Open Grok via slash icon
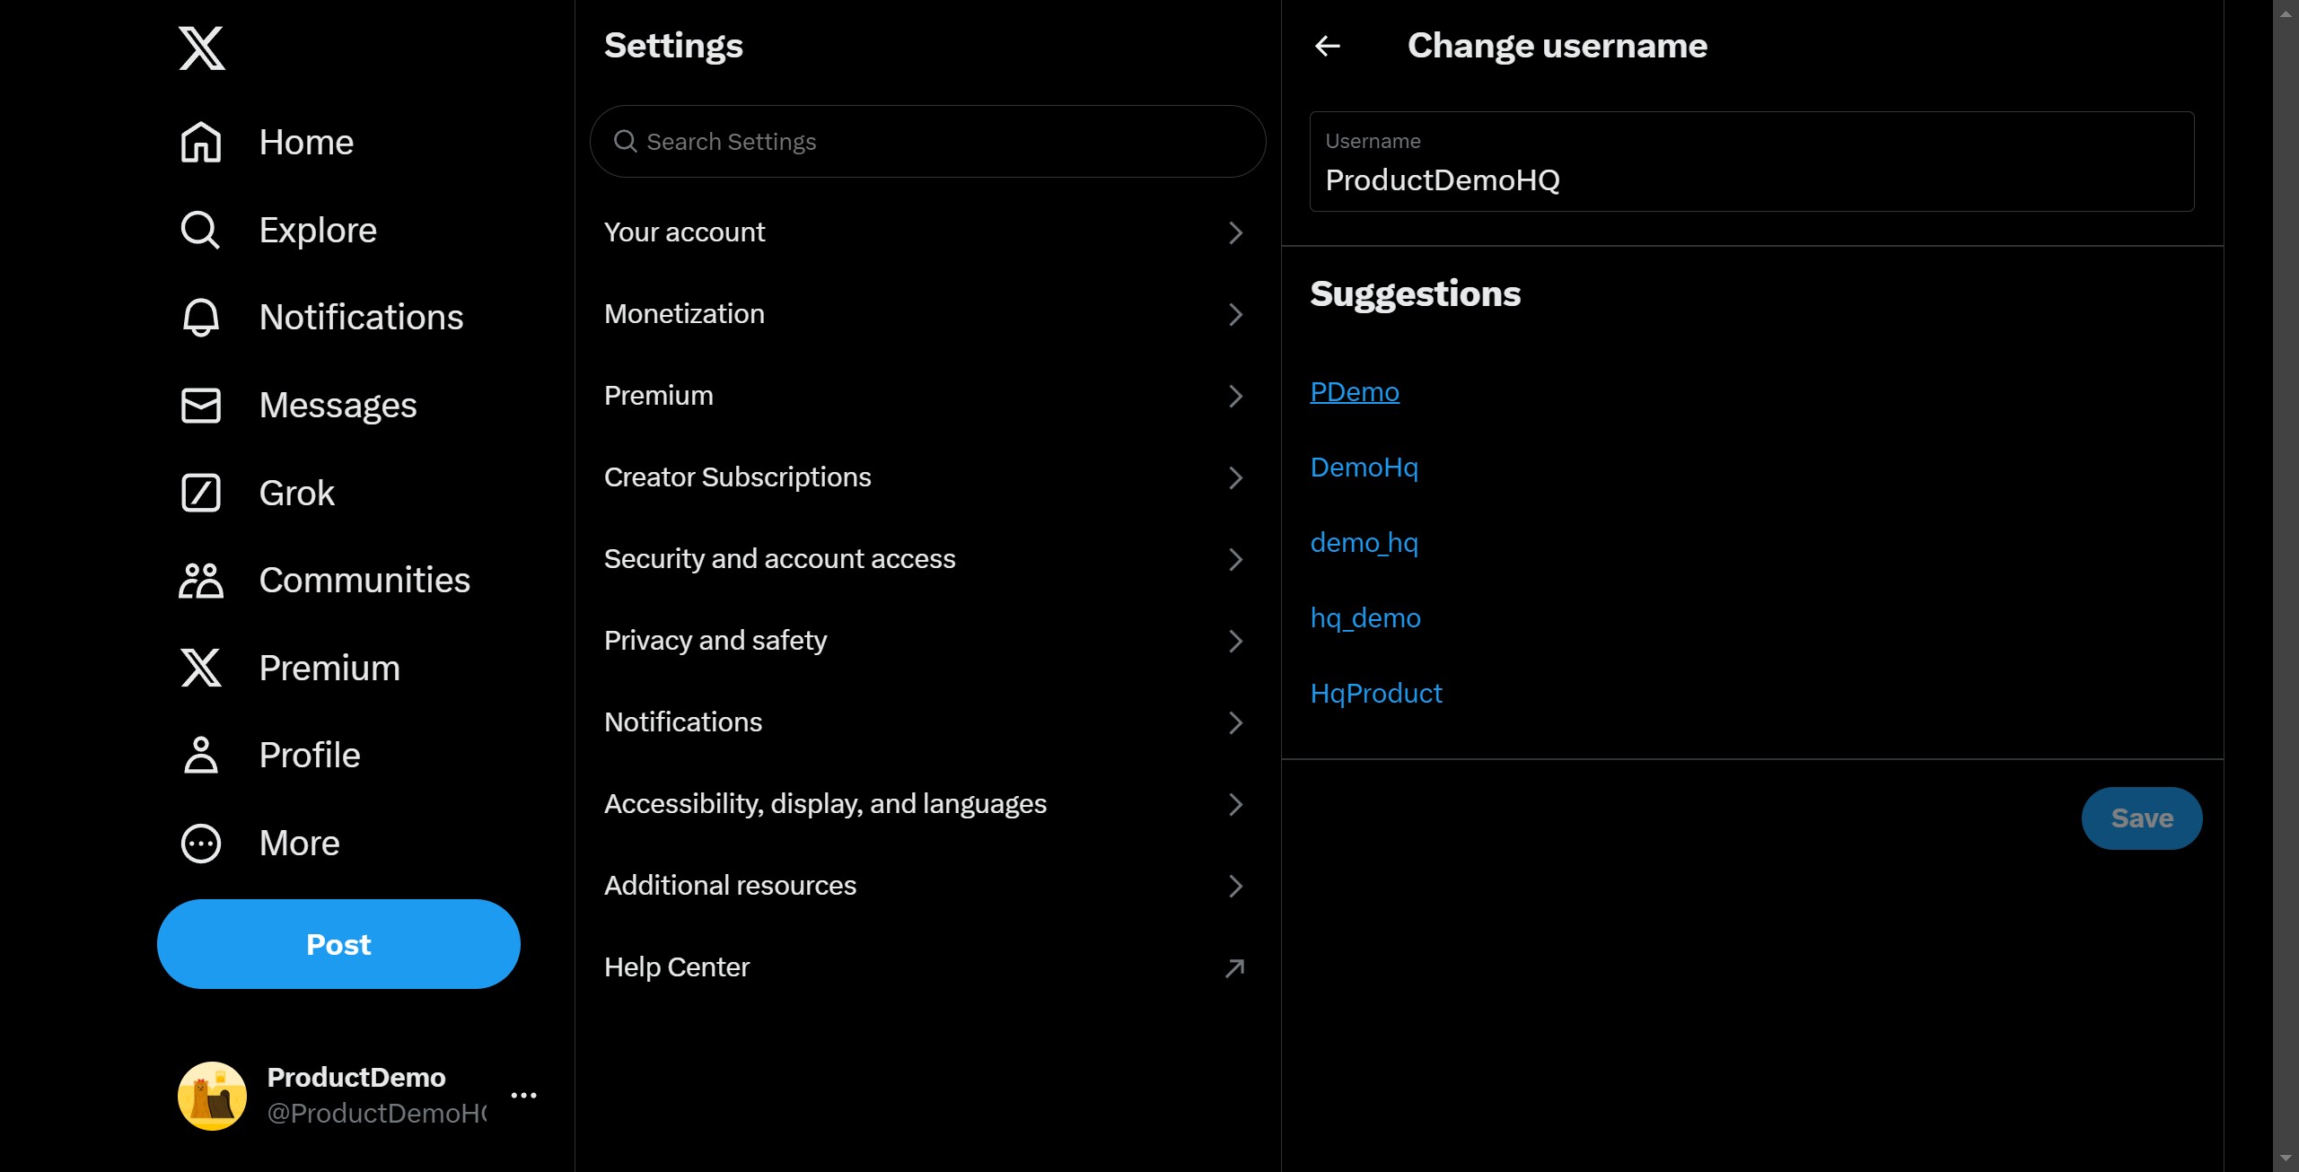Screen dimensions: 2299x1172 point(201,493)
